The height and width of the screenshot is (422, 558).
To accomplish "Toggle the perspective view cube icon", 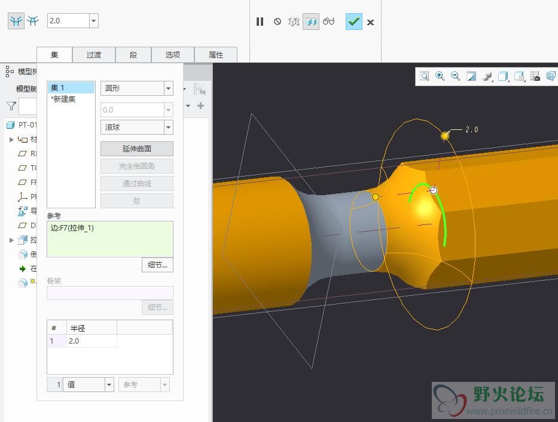I will click(x=551, y=76).
